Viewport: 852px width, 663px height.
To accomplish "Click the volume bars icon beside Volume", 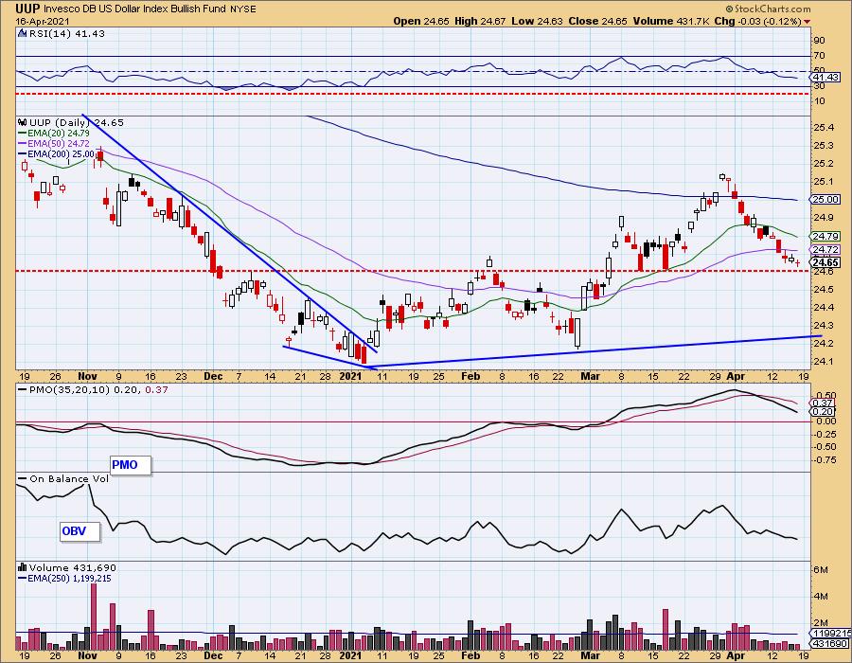I will click(x=23, y=567).
